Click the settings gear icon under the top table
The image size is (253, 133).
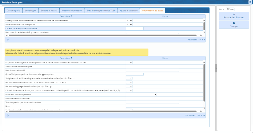[x=8, y=40]
